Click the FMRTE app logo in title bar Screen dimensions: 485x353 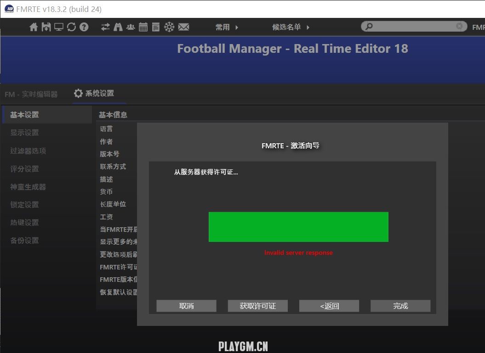[9, 9]
